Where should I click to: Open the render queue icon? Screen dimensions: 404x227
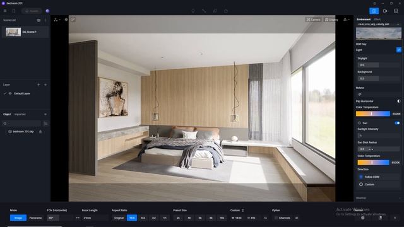(396, 11)
